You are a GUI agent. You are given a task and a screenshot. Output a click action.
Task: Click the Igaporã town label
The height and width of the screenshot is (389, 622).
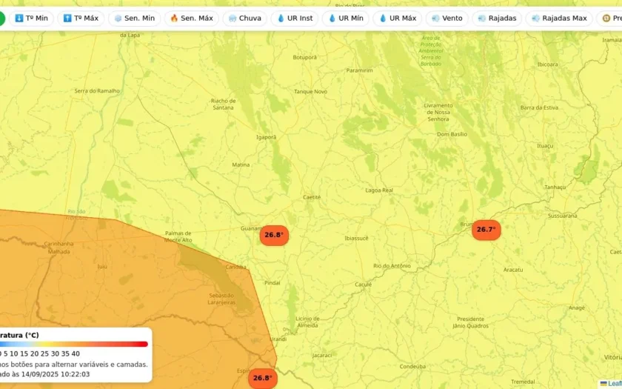(x=266, y=137)
